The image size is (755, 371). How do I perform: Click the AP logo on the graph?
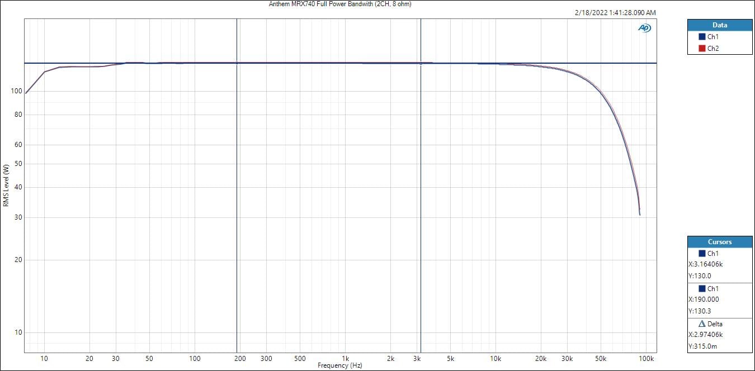click(x=644, y=28)
